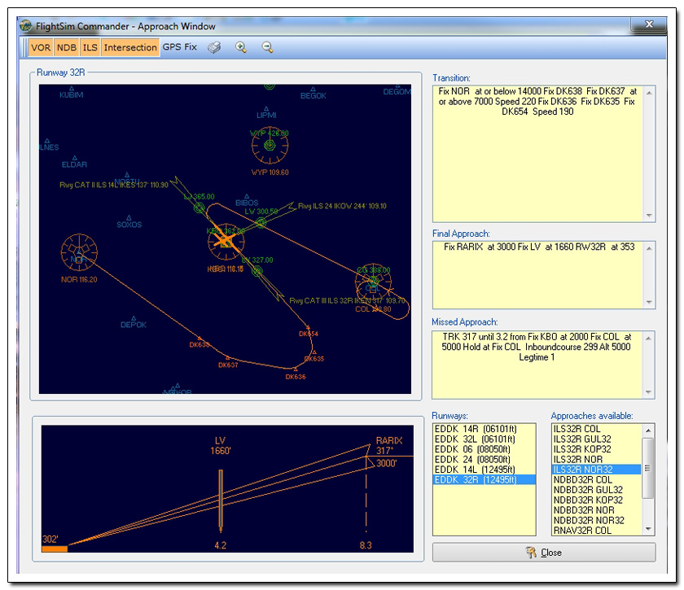Toggle the ILS display button
This screenshot has height=590, width=684.
pyautogui.click(x=90, y=47)
